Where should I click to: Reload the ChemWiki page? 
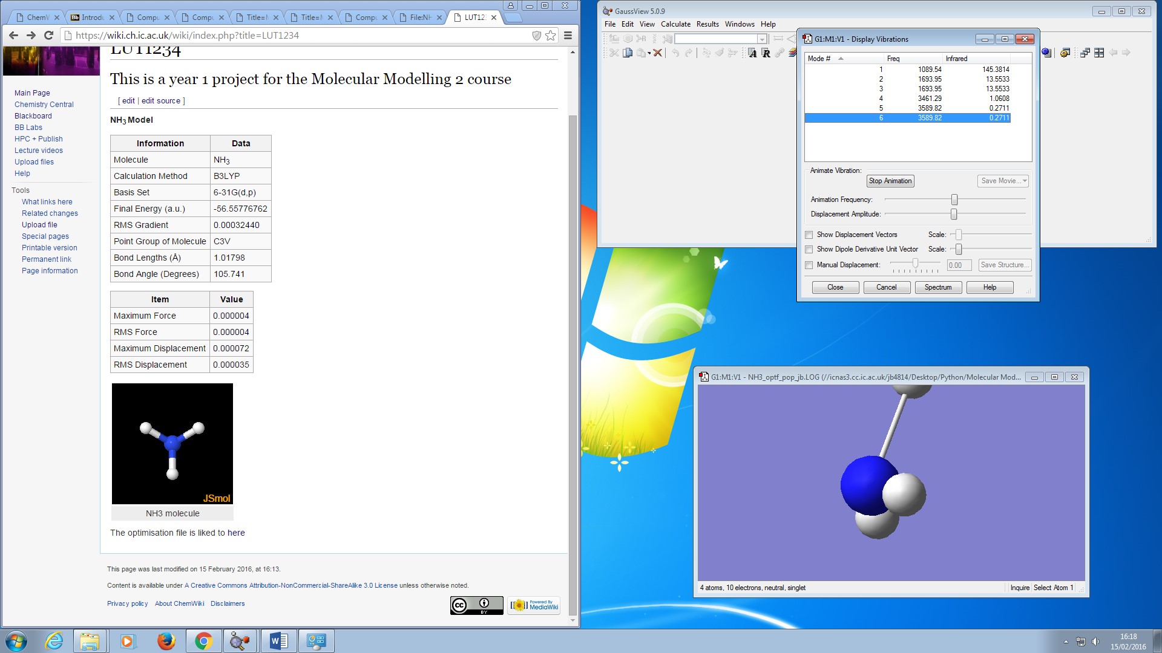tap(49, 36)
